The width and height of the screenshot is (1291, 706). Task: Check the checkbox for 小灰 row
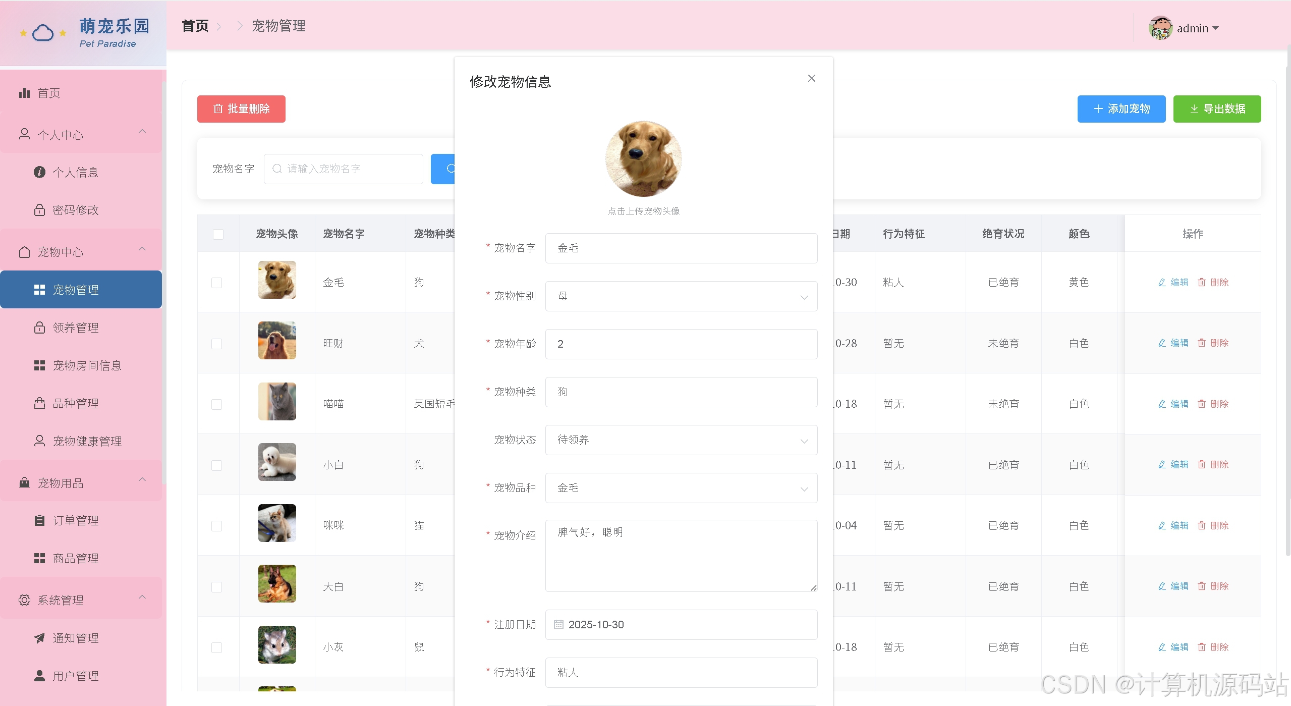[217, 647]
